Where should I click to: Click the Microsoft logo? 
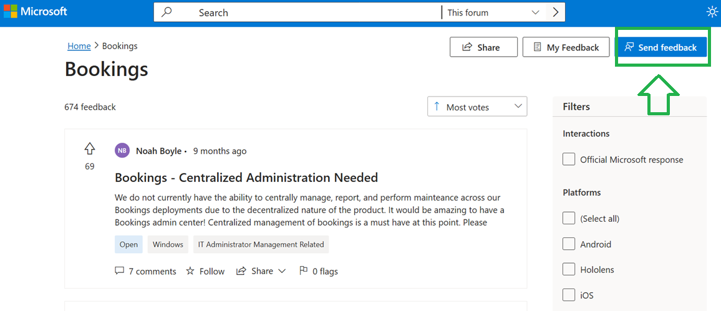tap(36, 12)
